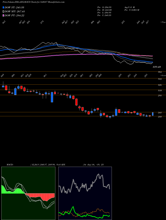Click the Pre V: 0.001 M value
166x220 pixels.
131,10
